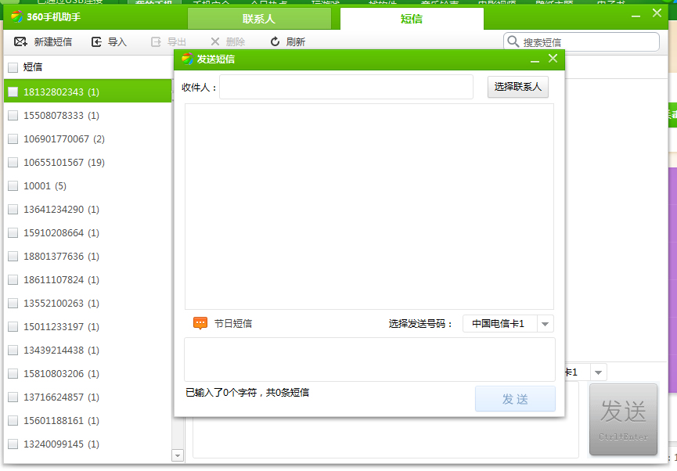Click the choose contacts (选择联系人) button
The image size is (677, 471).
coord(518,87)
